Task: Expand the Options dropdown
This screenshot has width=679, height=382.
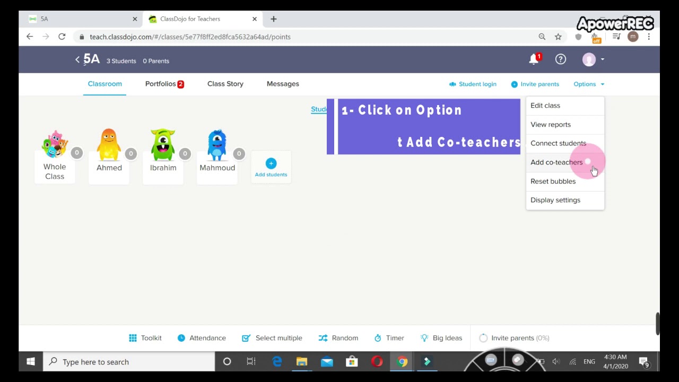Action: pos(589,84)
